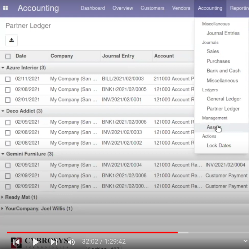The height and width of the screenshot is (249, 249).
Task: Check the row for INV/2021/02/0002
Action: [8, 143]
